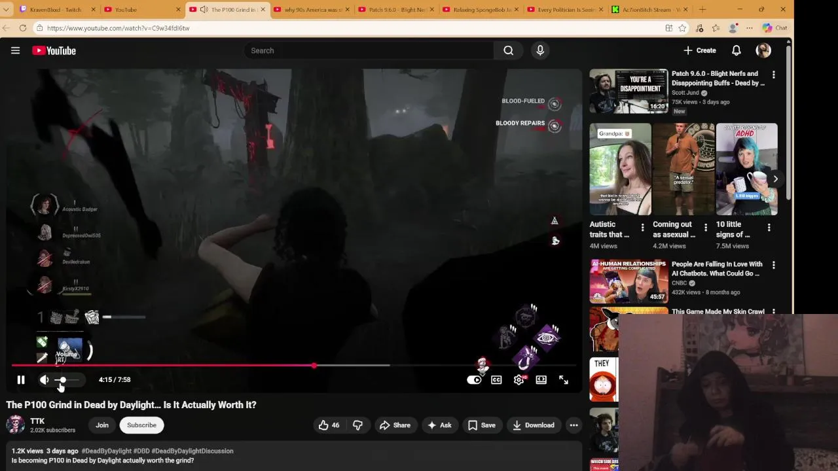The width and height of the screenshot is (838, 471).
Task: Click the address bar URL
Action: click(x=118, y=28)
